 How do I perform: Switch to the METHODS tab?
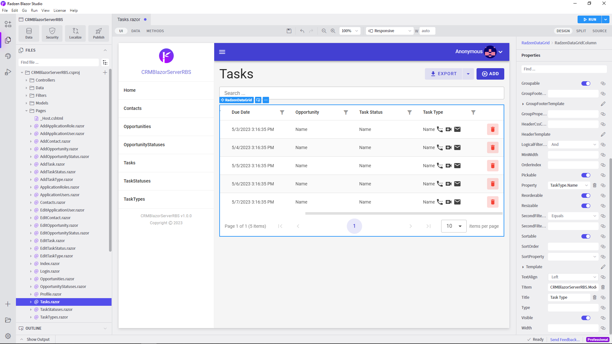(x=155, y=31)
